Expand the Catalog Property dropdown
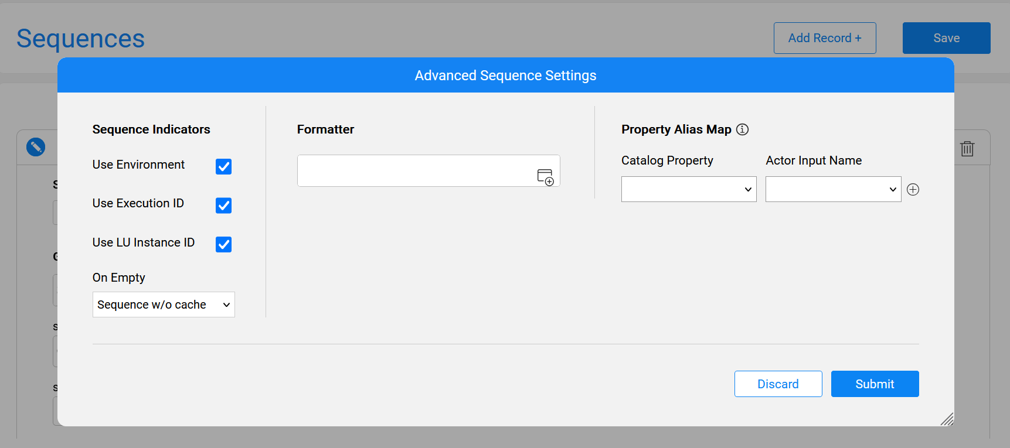Viewport: 1010px width, 448px height. [x=689, y=189]
